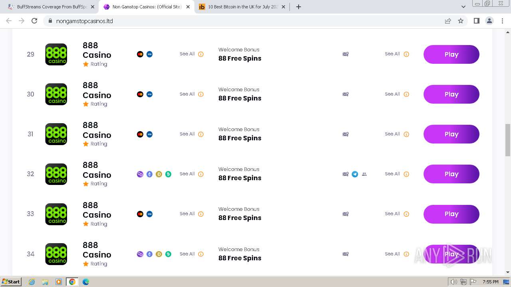Screen dimensions: 511x287
Task: Toggle the browser side panel
Action: pos(476,21)
